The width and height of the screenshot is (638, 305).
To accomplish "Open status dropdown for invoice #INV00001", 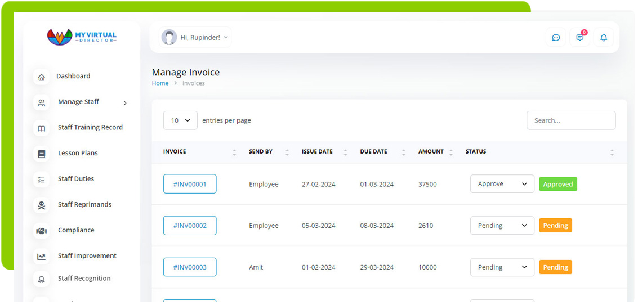I will point(502,184).
